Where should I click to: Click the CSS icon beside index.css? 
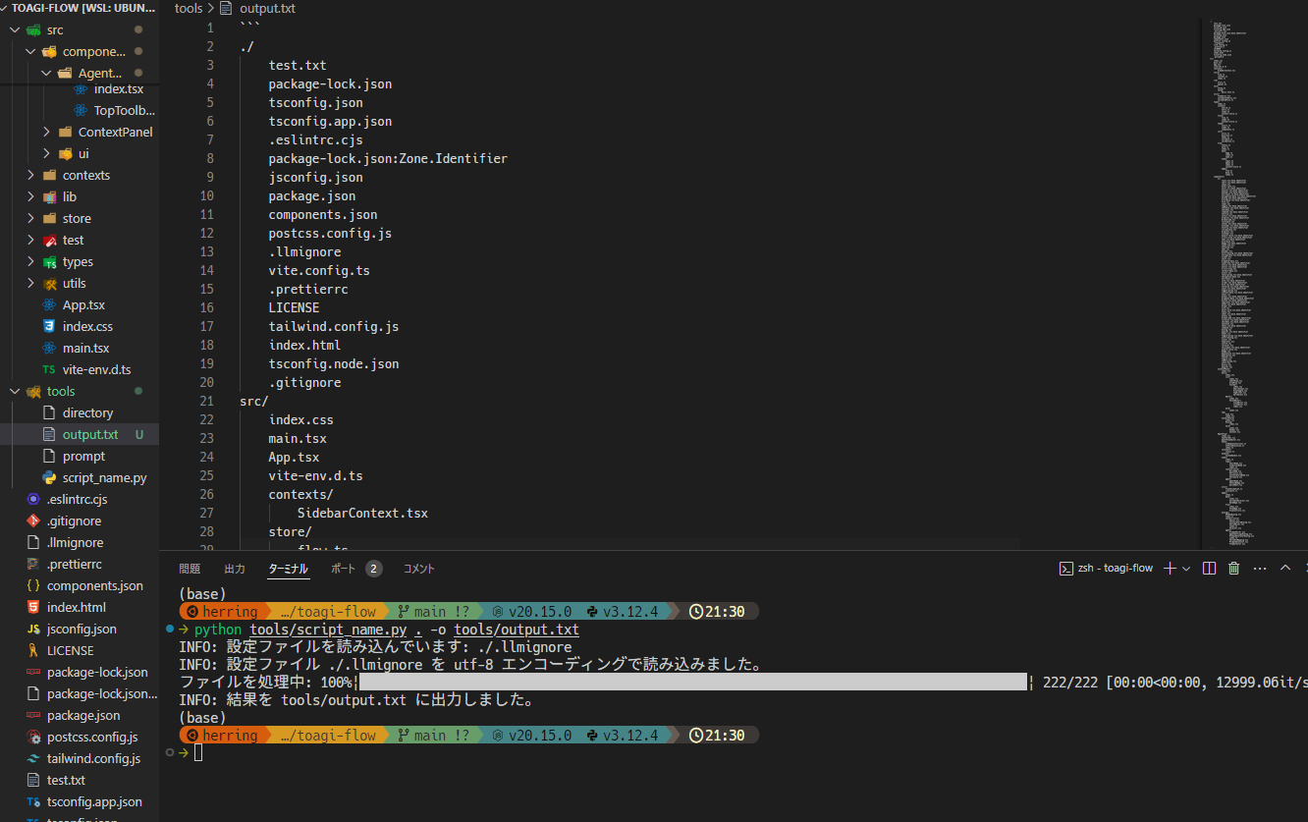pyautogui.click(x=49, y=326)
